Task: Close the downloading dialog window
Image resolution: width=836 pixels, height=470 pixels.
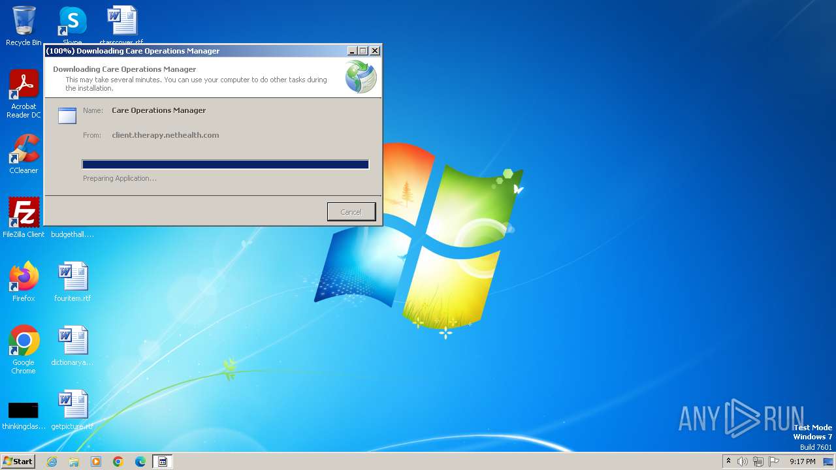Action: click(375, 51)
